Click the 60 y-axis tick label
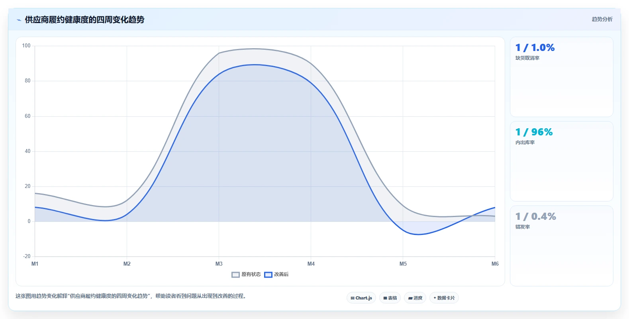This screenshot has width=629, height=319. coord(27,116)
